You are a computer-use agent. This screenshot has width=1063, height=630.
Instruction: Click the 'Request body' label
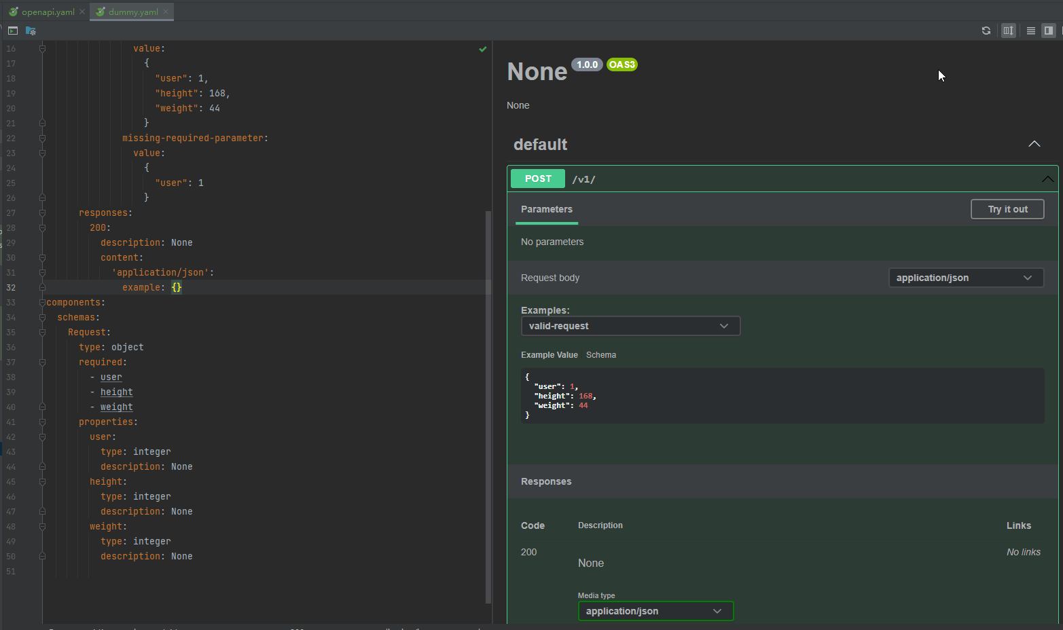click(x=550, y=278)
